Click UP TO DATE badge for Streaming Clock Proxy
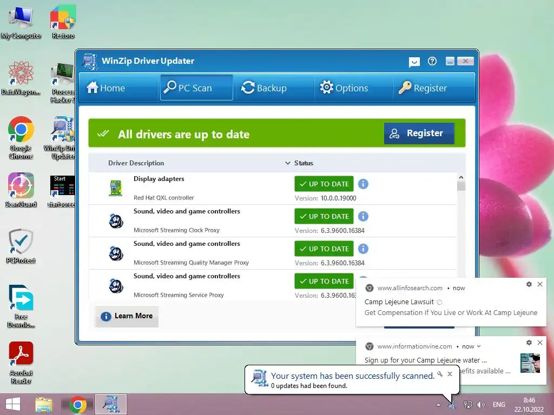The image size is (554, 415). (324, 216)
